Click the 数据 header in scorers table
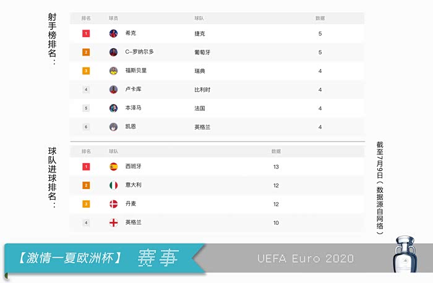 tap(320, 19)
